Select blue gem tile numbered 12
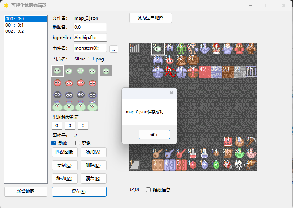This screenshot has width=293, height=208. [205, 165]
